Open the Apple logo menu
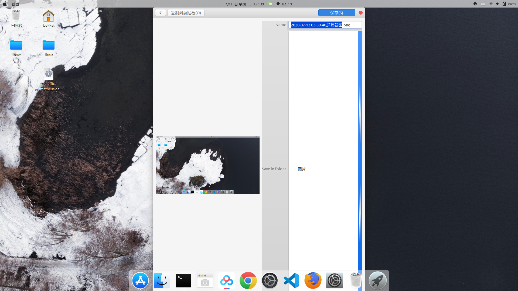 click(x=5, y=4)
